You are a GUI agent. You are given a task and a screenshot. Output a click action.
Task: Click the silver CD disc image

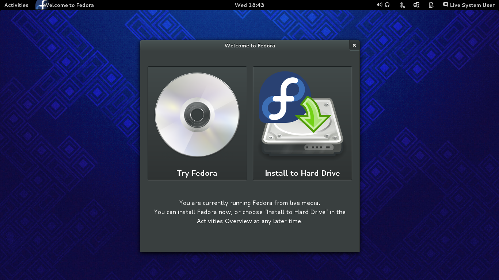197,115
